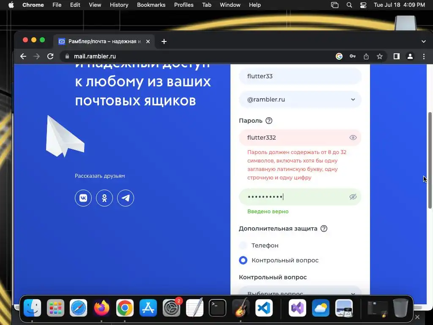The image size is (433, 325).
Task: Open the Profiles menu
Action: [x=184, y=5]
